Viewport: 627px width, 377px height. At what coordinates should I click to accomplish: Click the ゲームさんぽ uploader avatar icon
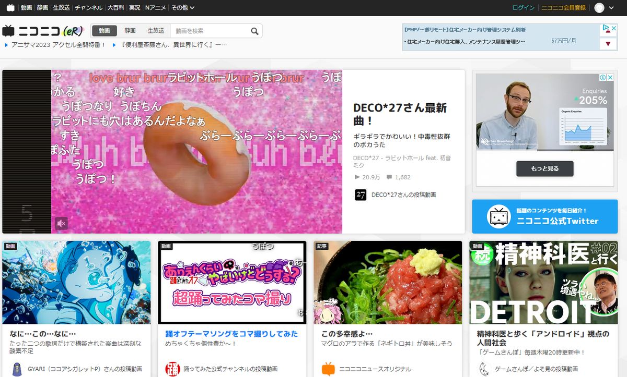coord(484,369)
